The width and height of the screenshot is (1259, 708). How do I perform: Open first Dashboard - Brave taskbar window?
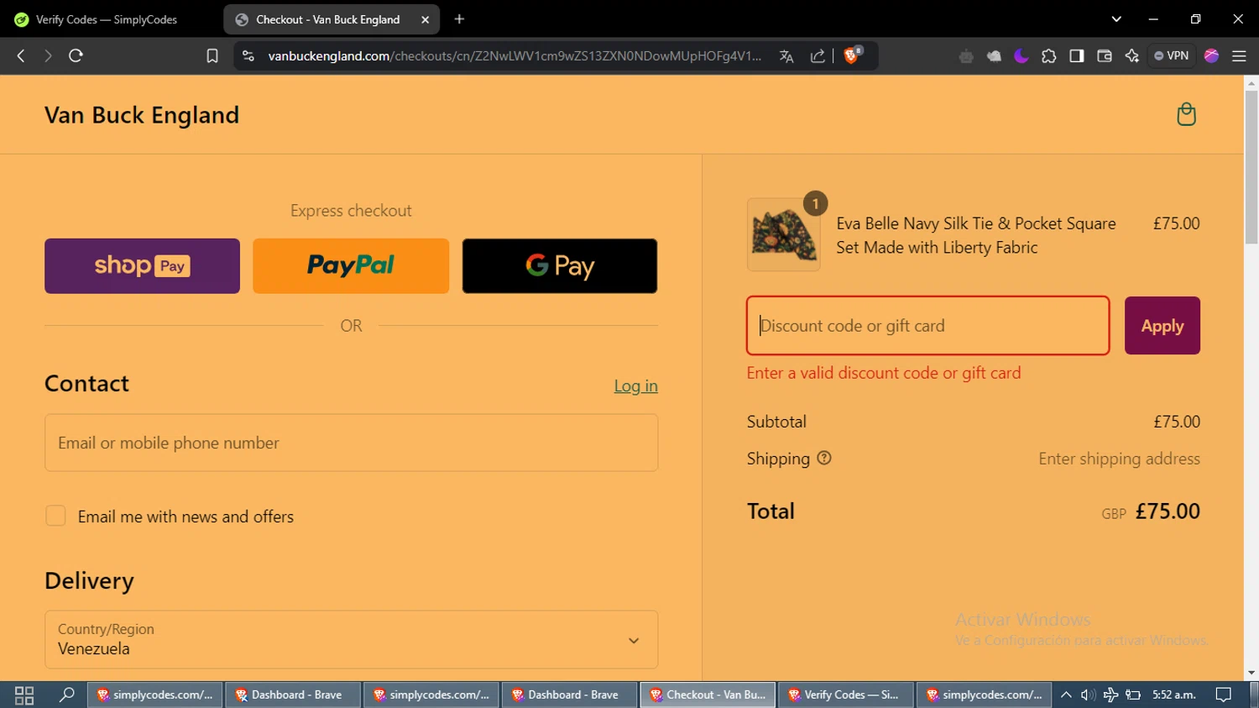294,695
